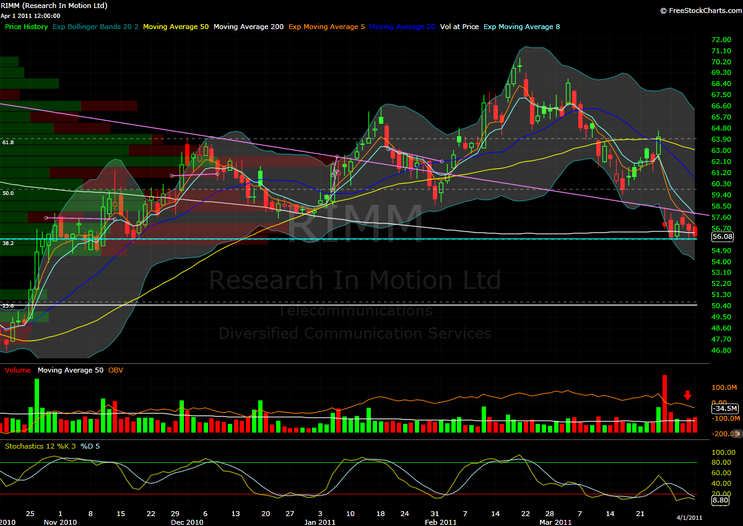The width and height of the screenshot is (743, 526).
Task: Click the -34.5M volume value tag
Action: click(x=724, y=408)
